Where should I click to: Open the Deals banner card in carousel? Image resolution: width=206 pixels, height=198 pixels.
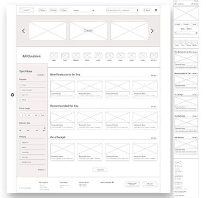point(89,31)
